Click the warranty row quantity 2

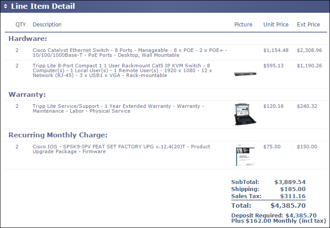(17, 106)
